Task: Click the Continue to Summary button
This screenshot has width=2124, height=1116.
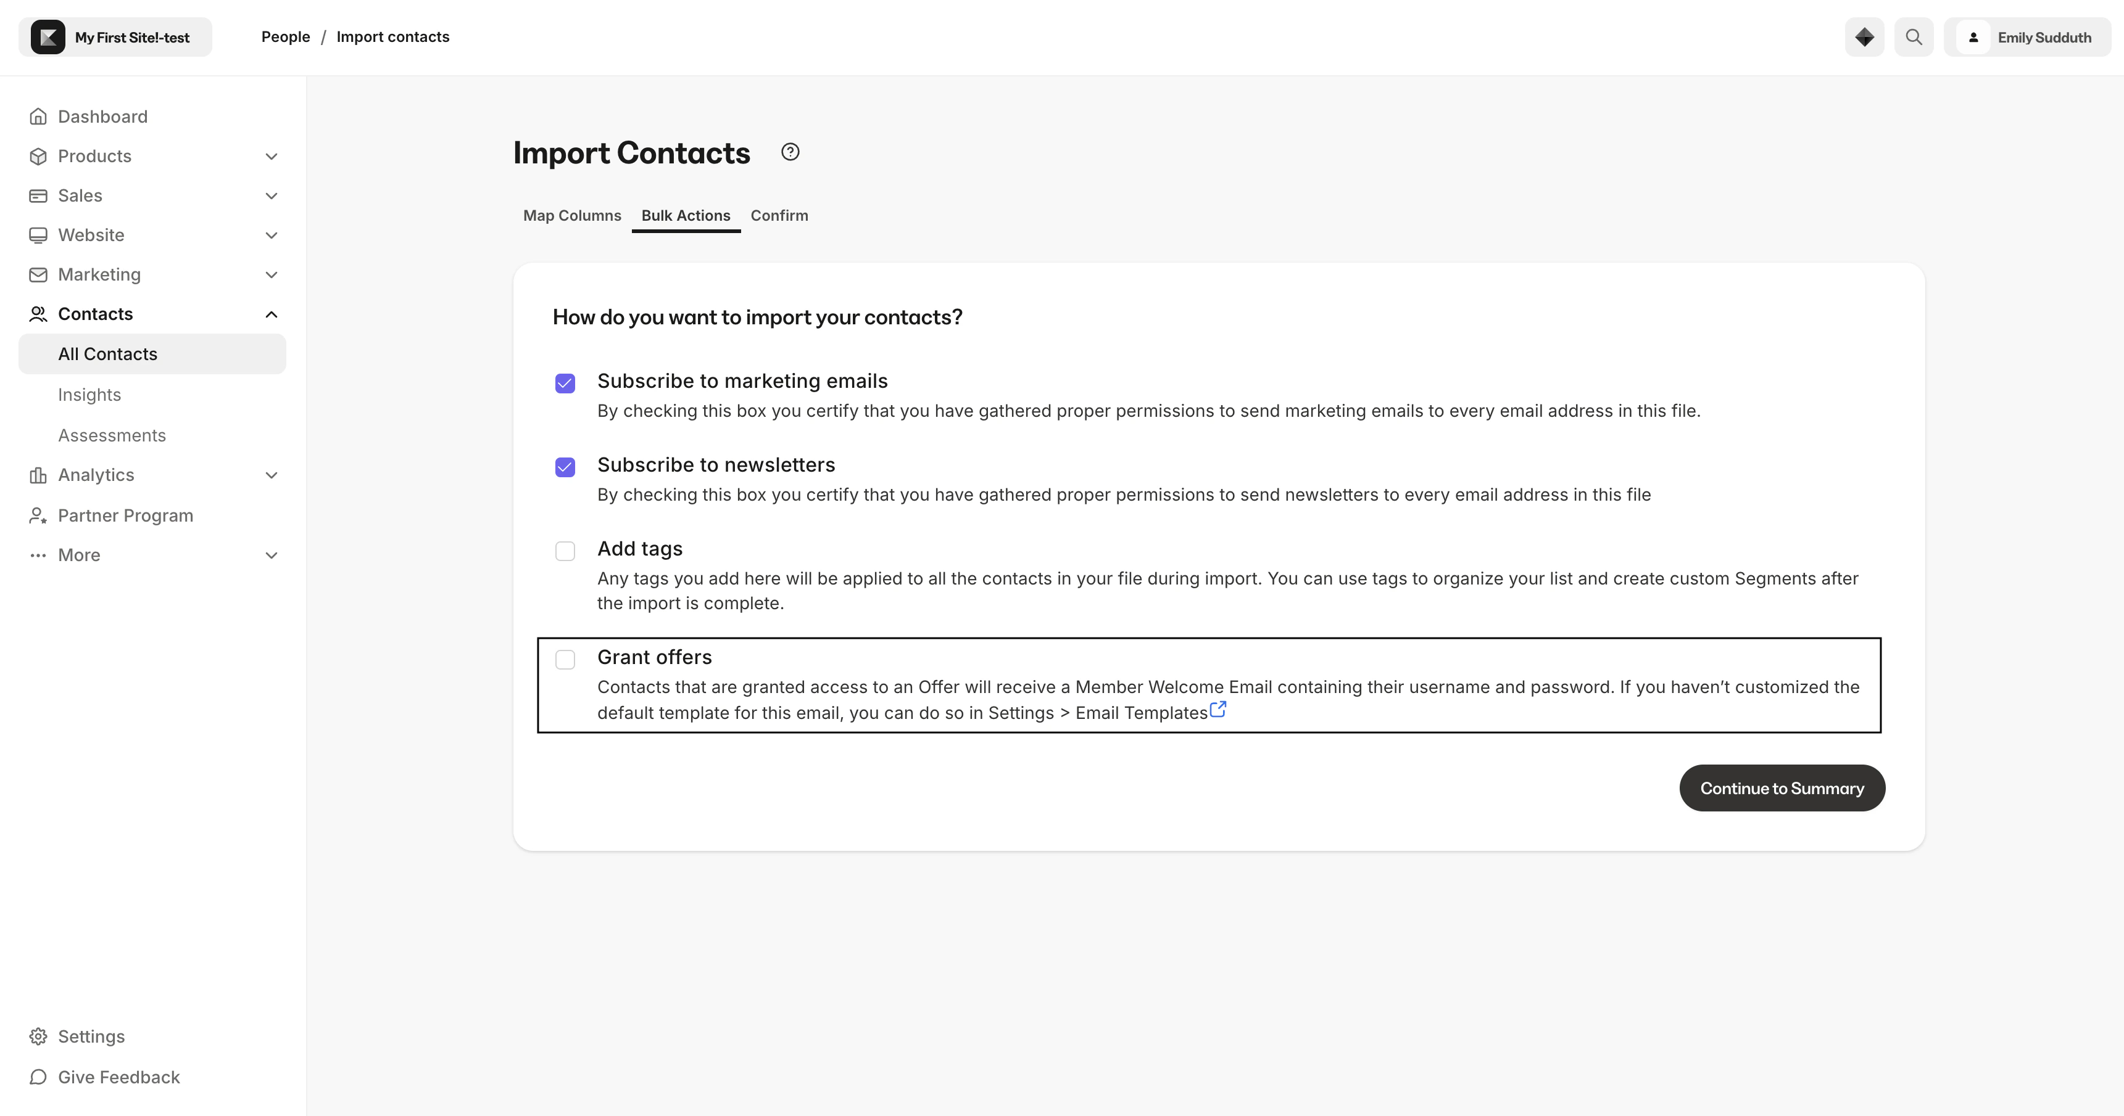Action: click(x=1782, y=787)
